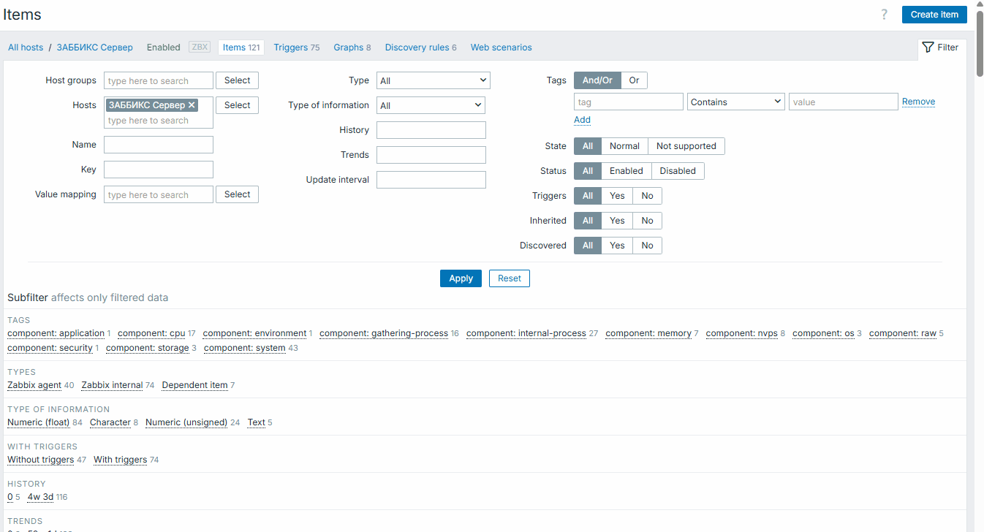Image resolution: width=984 pixels, height=532 pixels.
Task: Remove ЗАББИКС Сервер host tag with X
Action: tap(192, 105)
